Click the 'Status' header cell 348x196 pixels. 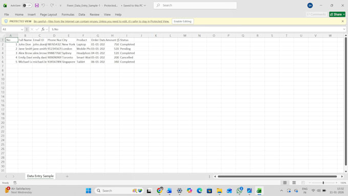click(x=127, y=40)
